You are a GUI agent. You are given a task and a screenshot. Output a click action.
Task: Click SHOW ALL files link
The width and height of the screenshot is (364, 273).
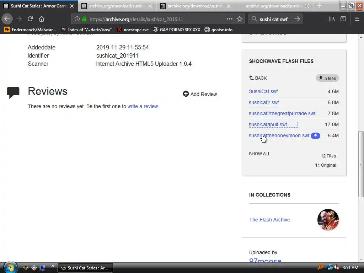tap(259, 154)
